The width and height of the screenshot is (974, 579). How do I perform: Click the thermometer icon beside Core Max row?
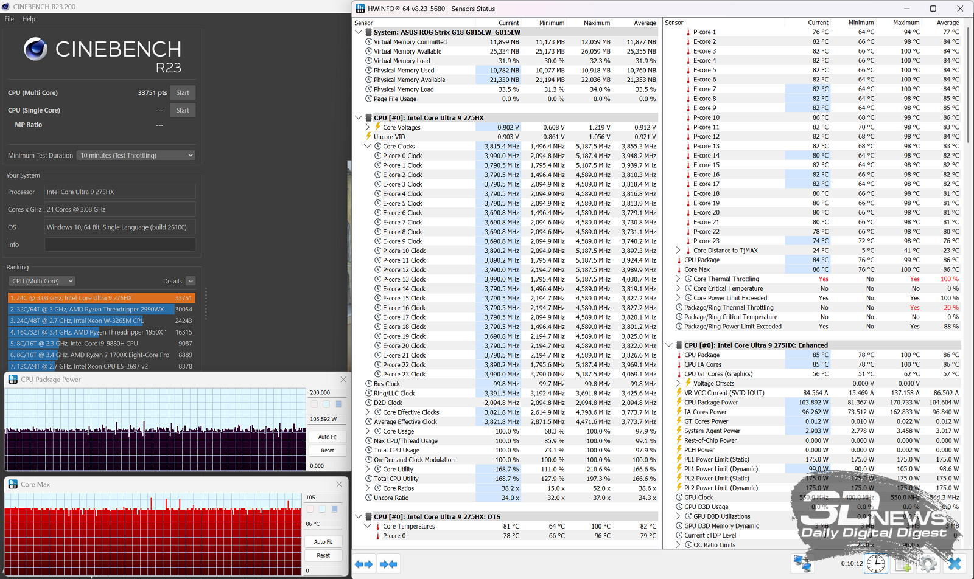point(679,269)
